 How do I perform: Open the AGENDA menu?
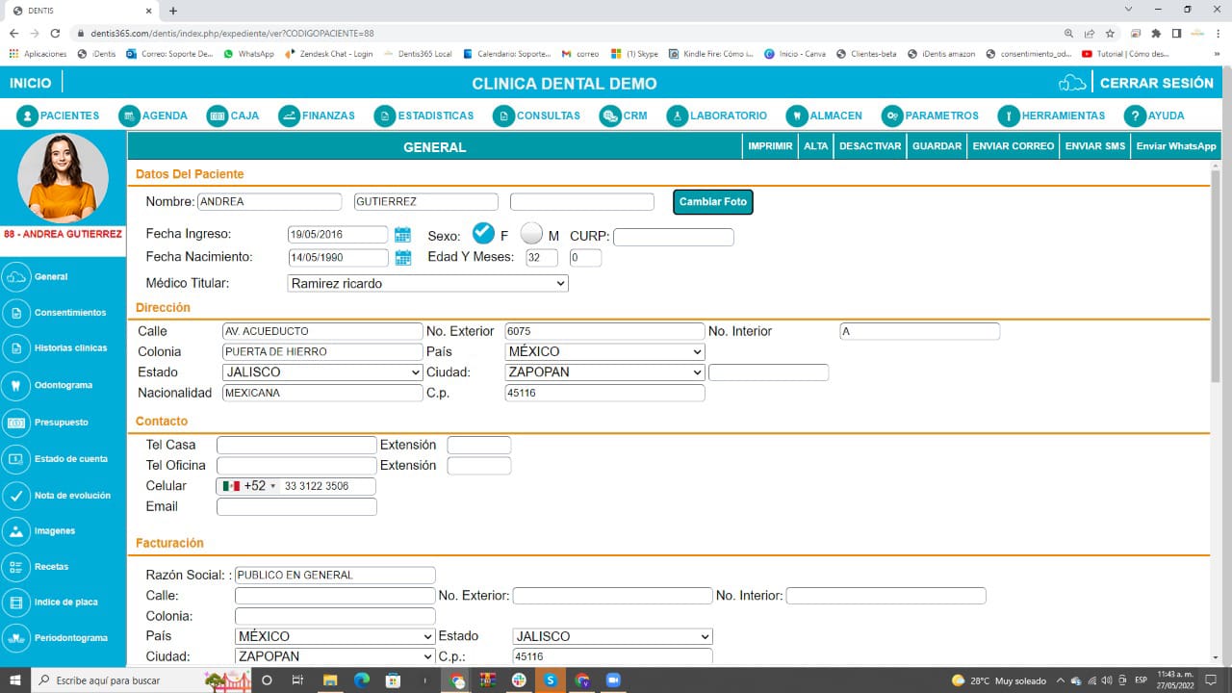click(x=153, y=115)
